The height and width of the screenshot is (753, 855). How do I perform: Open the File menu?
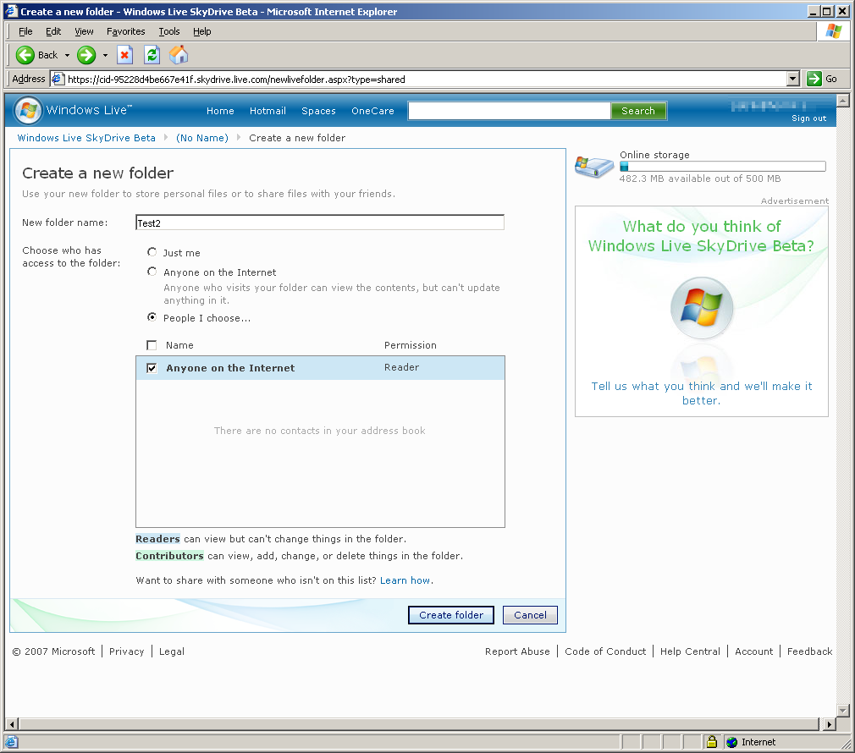(25, 31)
